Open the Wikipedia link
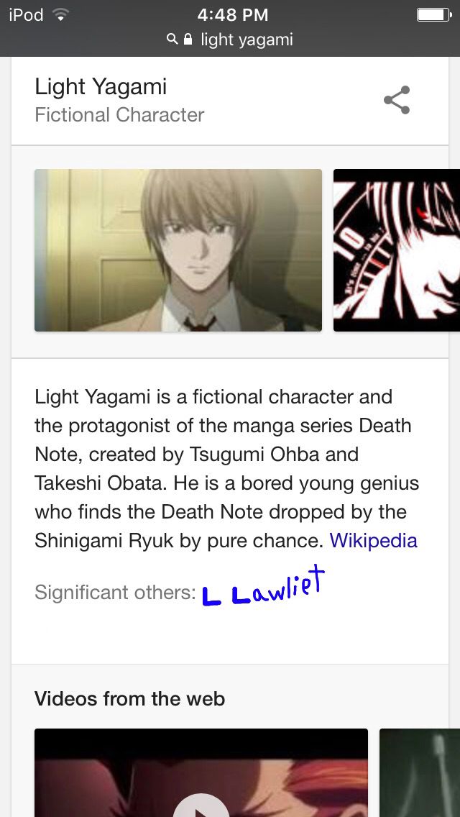This screenshot has width=460, height=817. tap(374, 540)
